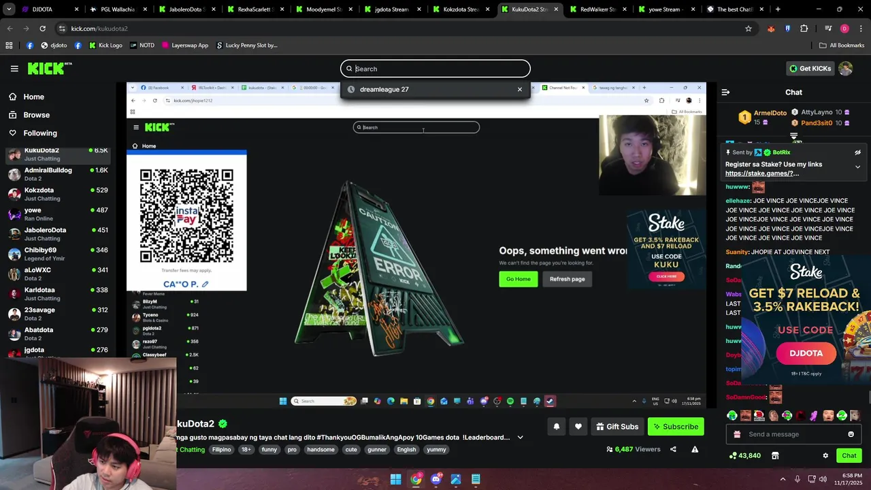Click the Filipino stream tag
The width and height of the screenshot is (871, 490).
221,450
